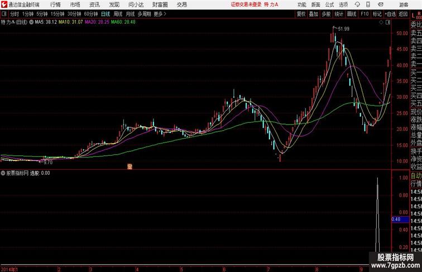
Task: Open the 版面 menu
Action: click(316, 4)
